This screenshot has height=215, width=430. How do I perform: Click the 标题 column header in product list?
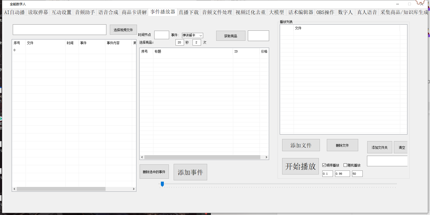pos(193,51)
